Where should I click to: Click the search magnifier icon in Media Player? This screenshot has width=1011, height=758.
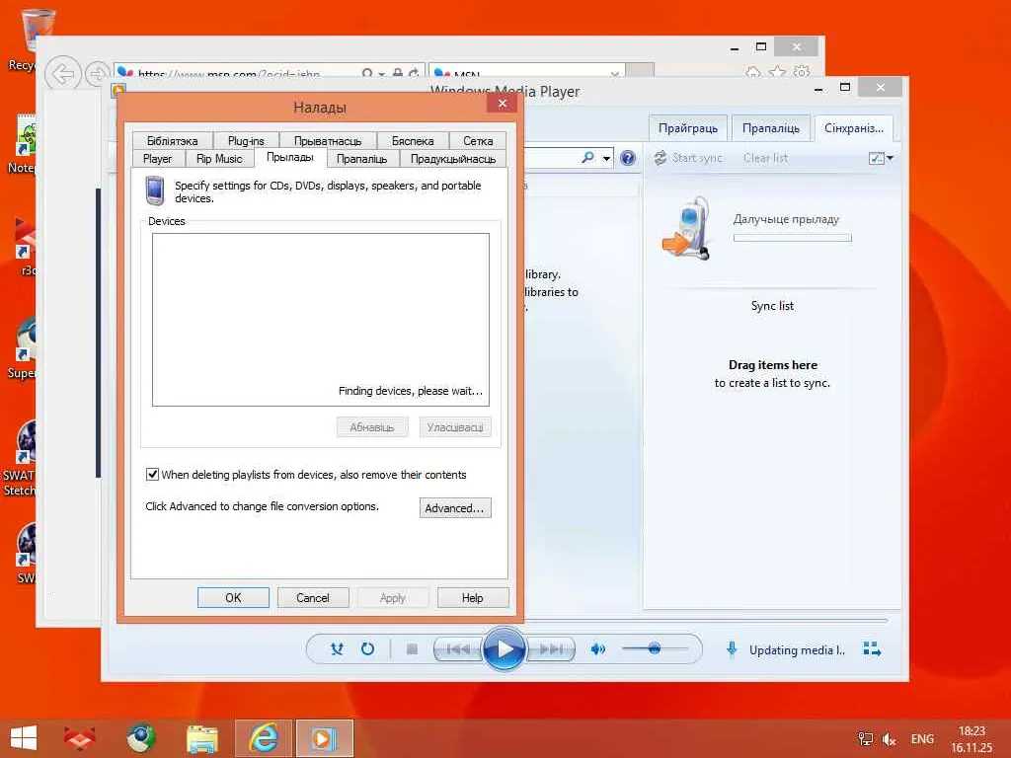tap(587, 157)
